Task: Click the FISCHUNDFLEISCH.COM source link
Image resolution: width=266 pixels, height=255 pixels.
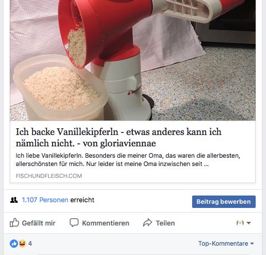Action: tap(49, 176)
